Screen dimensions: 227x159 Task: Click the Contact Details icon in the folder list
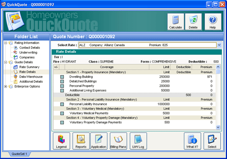pyautogui.click(x=16, y=48)
